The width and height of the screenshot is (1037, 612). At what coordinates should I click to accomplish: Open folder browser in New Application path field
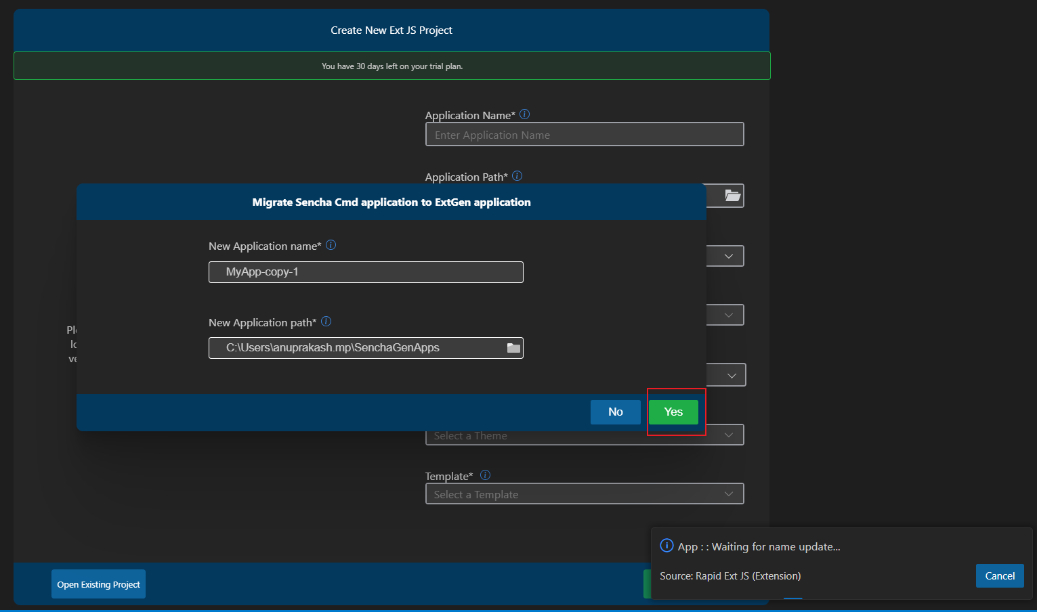click(x=513, y=348)
